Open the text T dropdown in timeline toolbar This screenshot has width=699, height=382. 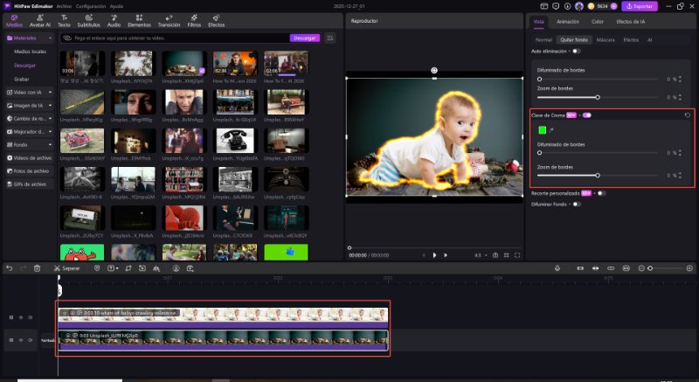pyautogui.click(x=113, y=268)
